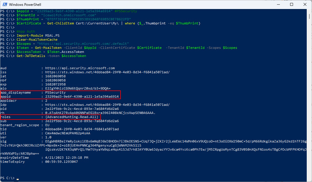
Task: Click the blinking cursor at the last prompt
Action: point(18,179)
